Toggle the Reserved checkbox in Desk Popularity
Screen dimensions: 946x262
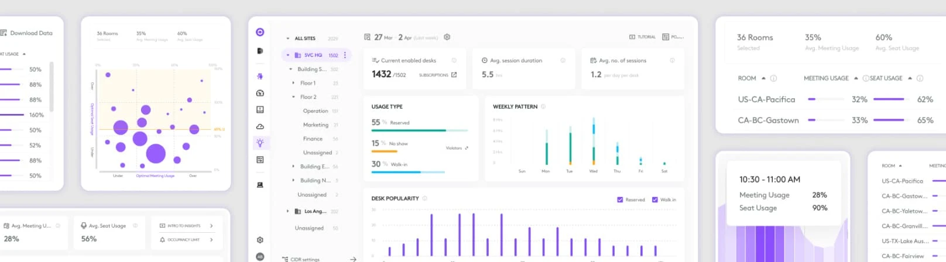(x=620, y=199)
